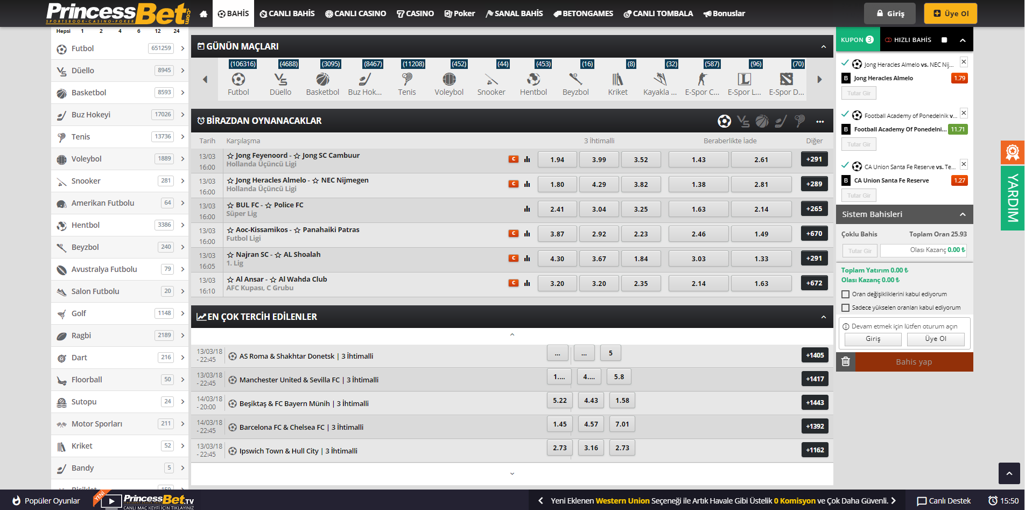The image size is (1025, 510).
Task: Select Beyzbol icon in sports carousel
Action: (x=575, y=79)
